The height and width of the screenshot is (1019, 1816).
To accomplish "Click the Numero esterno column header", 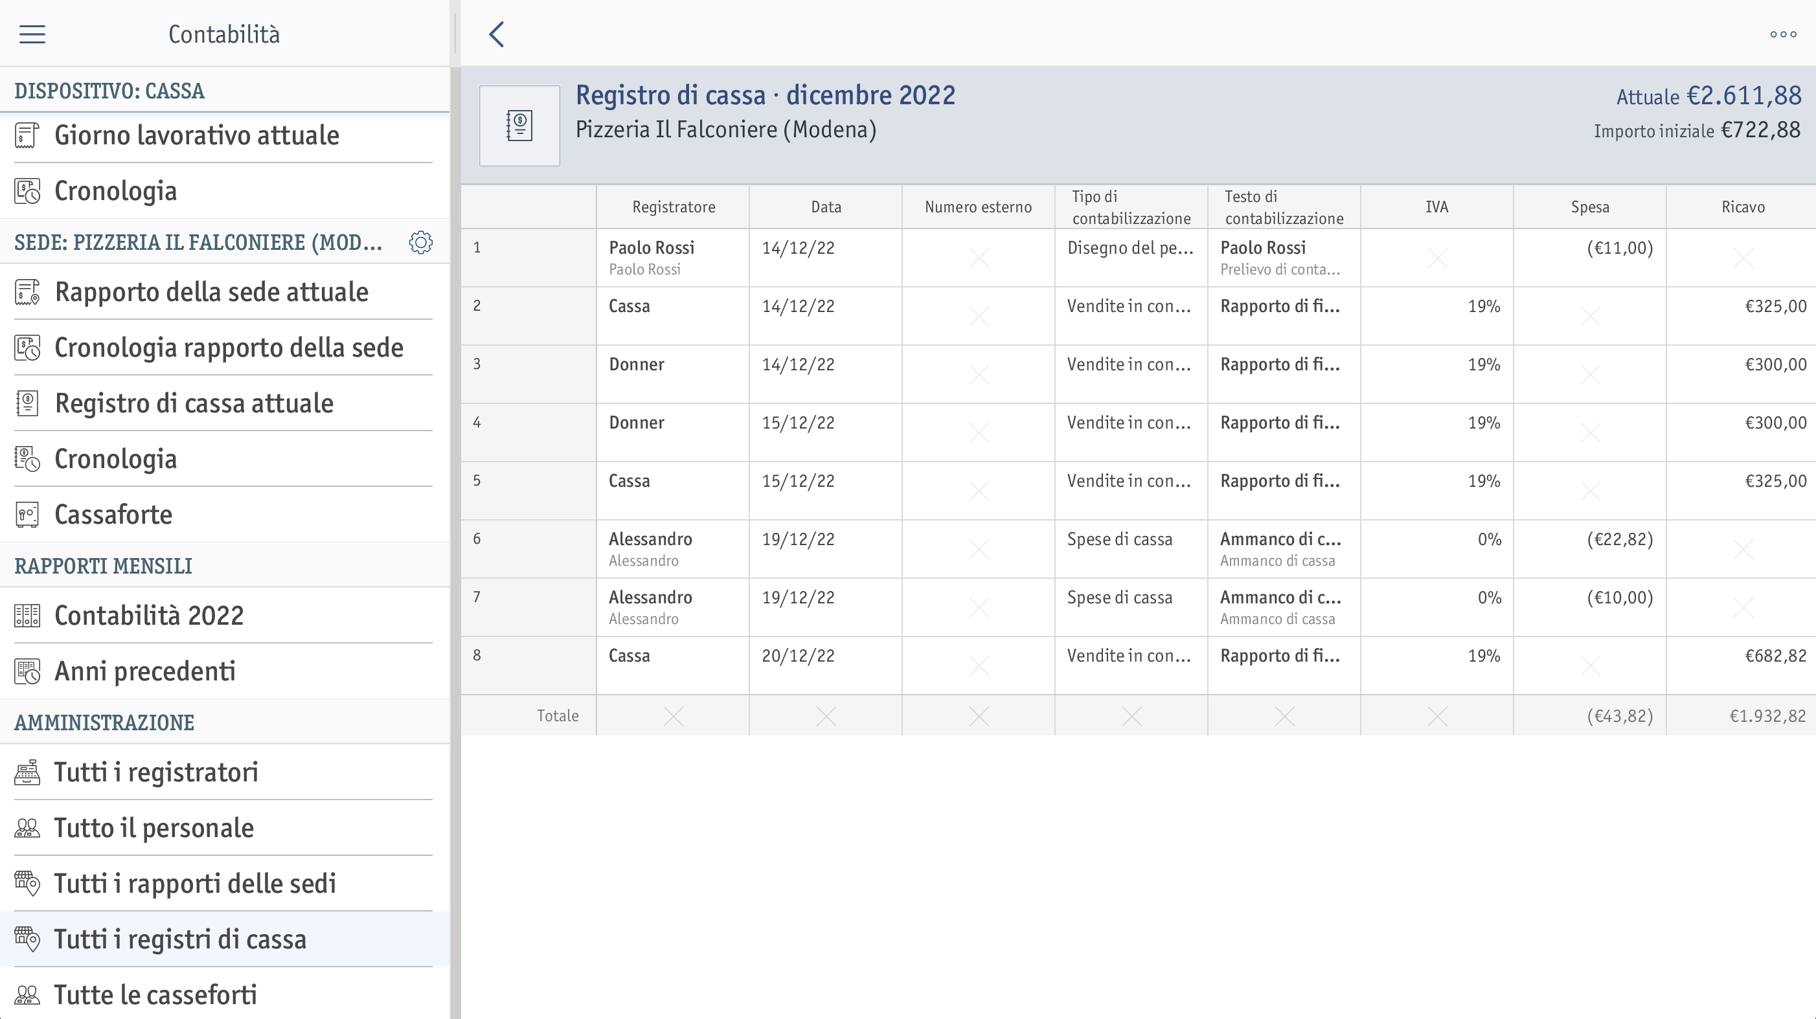I will coord(979,207).
